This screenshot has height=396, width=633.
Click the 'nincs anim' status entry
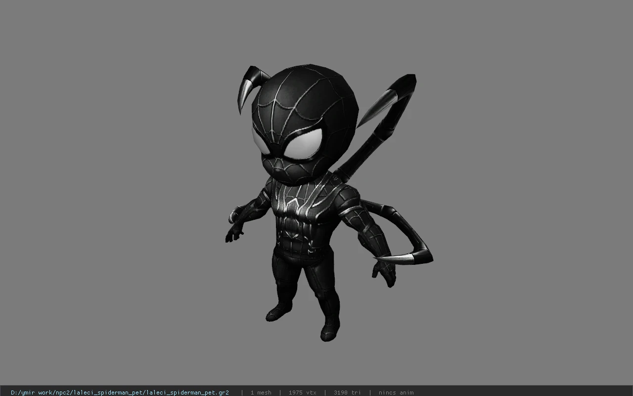[396, 393]
